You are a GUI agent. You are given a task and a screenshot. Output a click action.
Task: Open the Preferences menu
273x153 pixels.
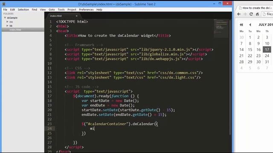tap(86, 9)
